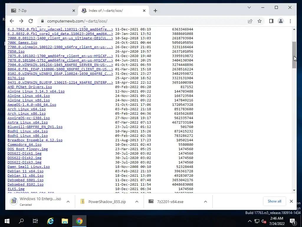Go forward to the next page
The image size is (302, 227).
(21, 21)
